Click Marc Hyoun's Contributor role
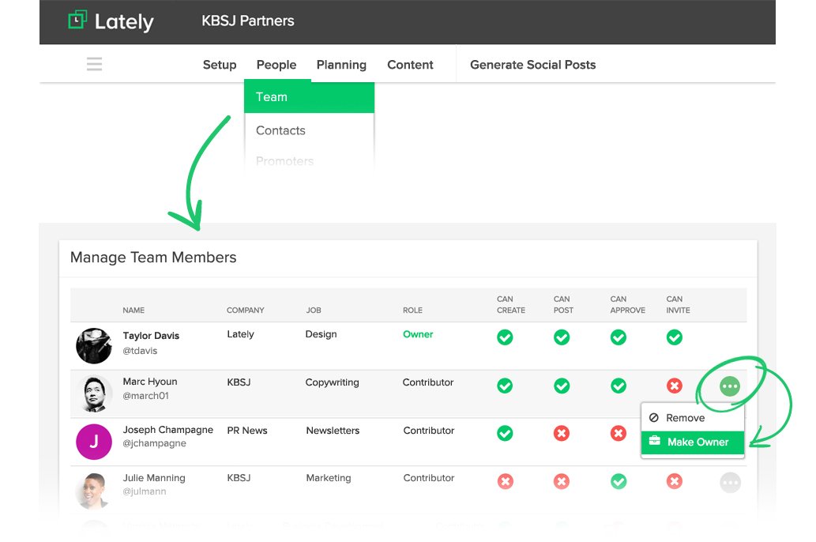816x542 pixels. click(428, 382)
